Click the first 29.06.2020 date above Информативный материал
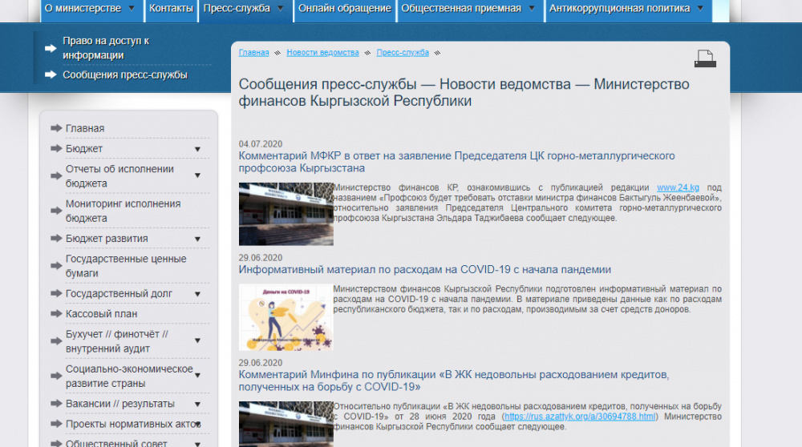Screen dimensions: 802x447 click(x=261, y=257)
